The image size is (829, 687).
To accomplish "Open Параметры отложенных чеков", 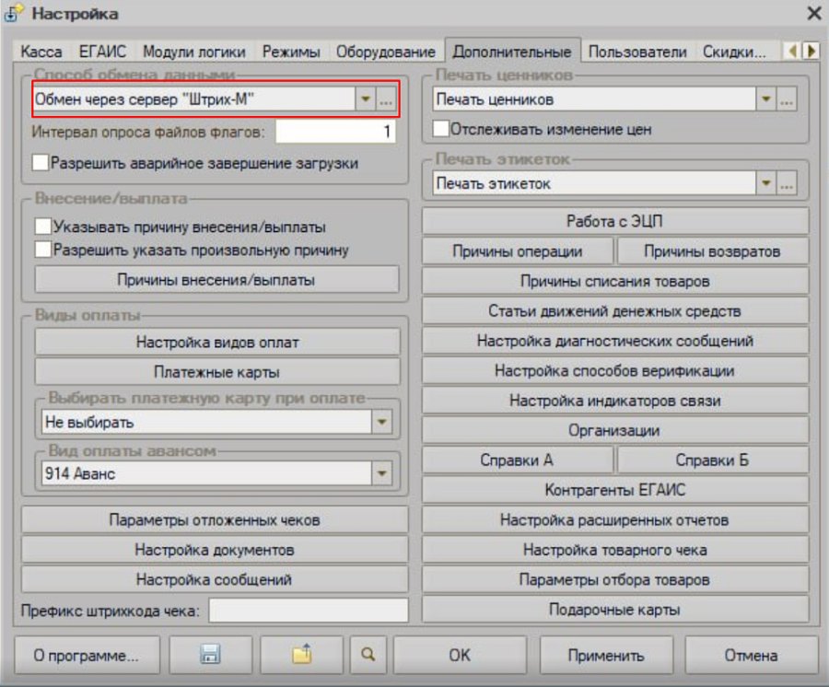I will tap(215, 520).
